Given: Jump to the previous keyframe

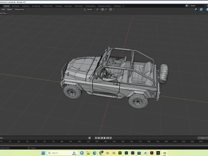Looking at the screenshot, I should click(99, 138).
